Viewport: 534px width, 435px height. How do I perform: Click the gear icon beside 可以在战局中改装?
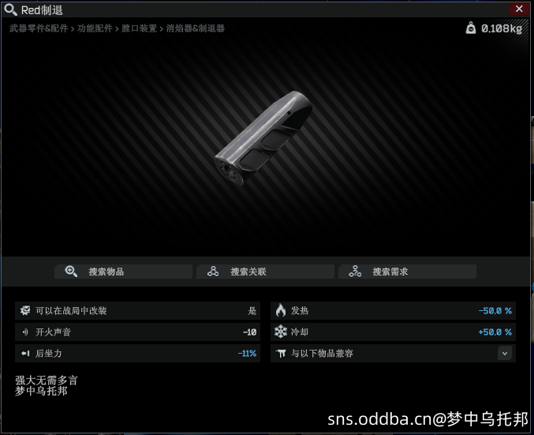pos(25,310)
